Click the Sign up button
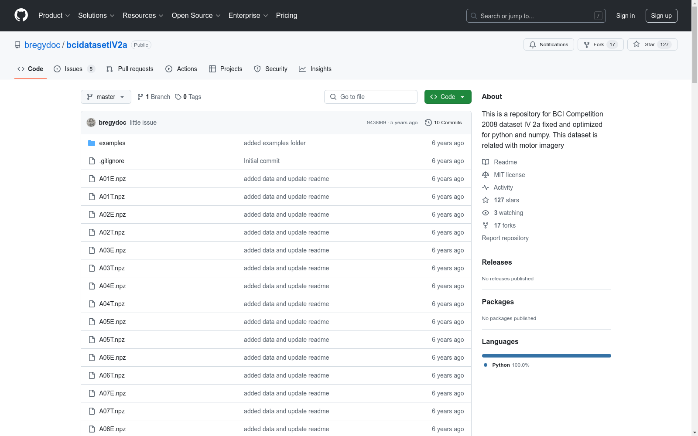Image resolution: width=698 pixels, height=436 pixels. (661, 16)
